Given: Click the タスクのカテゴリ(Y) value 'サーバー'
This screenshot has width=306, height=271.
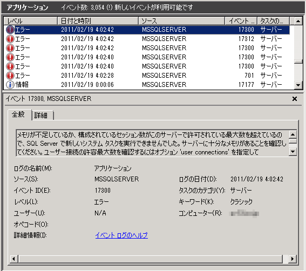Looking at the screenshot, I should pyautogui.click(x=241, y=191).
